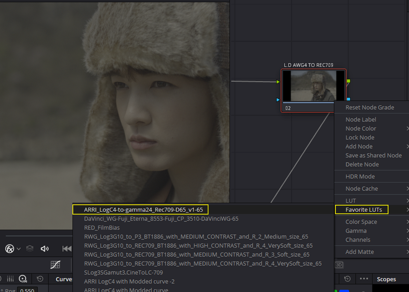Open the Add Matte submenu
Image resolution: width=409 pixels, height=292 pixels.
click(x=372, y=252)
